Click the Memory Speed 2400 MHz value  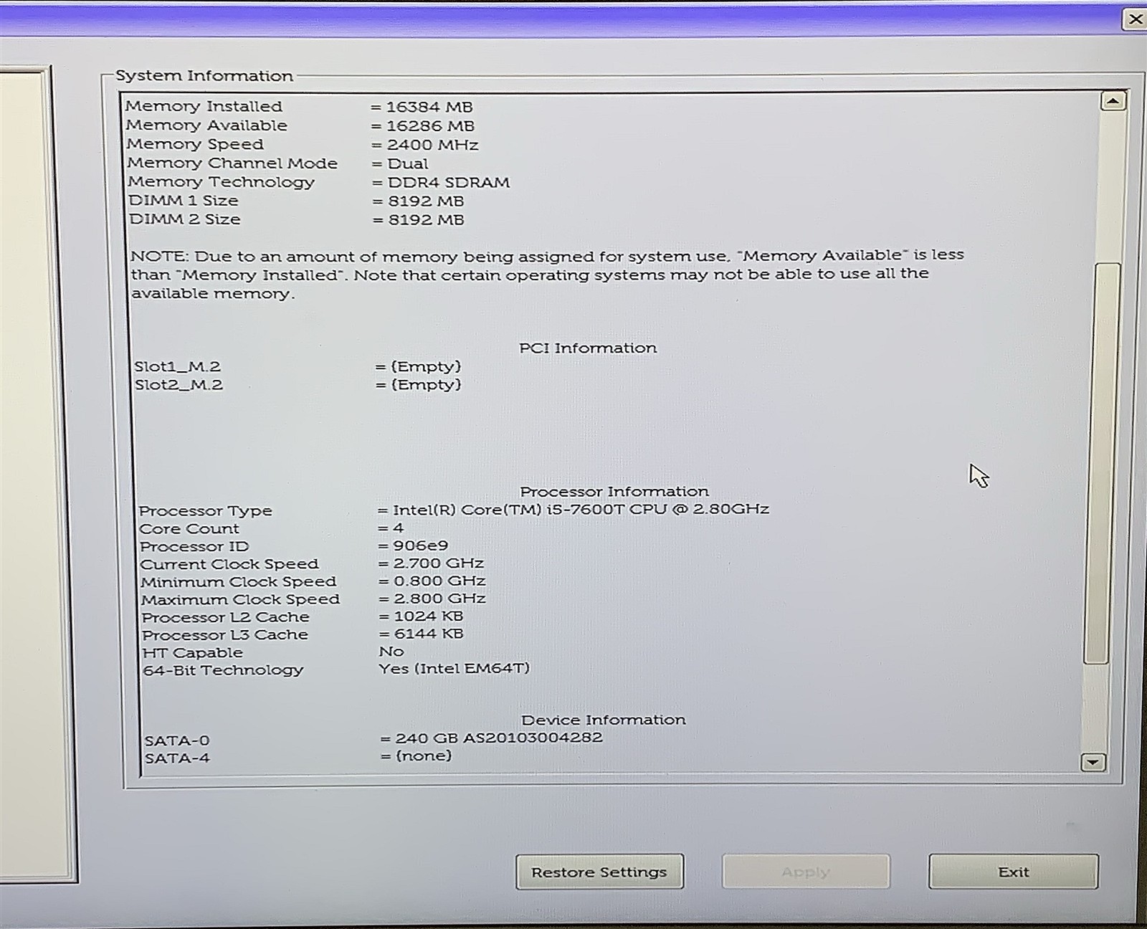(x=432, y=145)
